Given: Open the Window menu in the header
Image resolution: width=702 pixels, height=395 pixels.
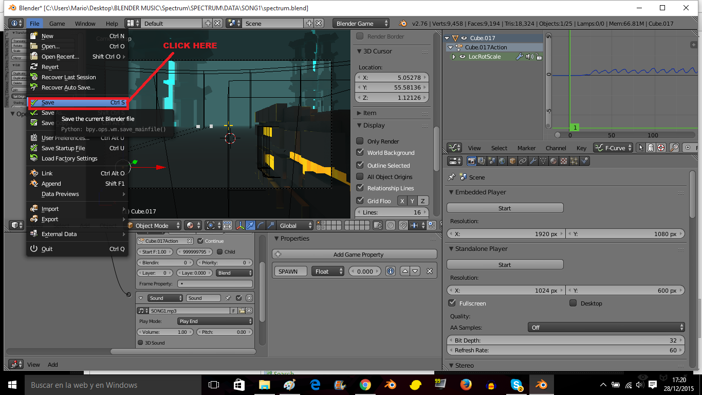Looking at the screenshot, I should pos(85,24).
